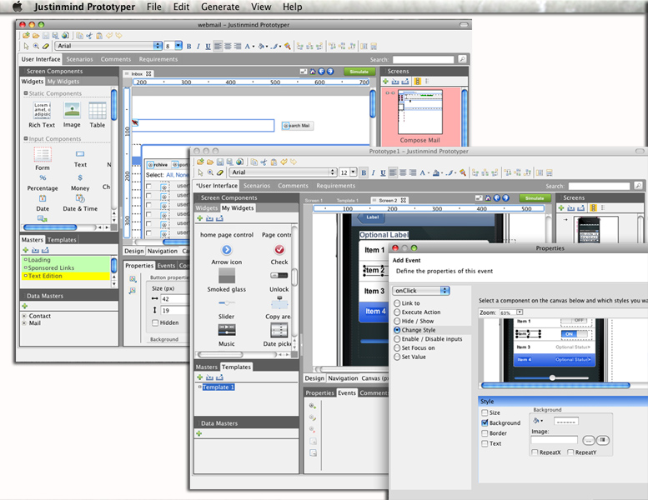Image resolution: width=648 pixels, height=500 pixels.
Task: Open the Background color picker in Style
Action: (x=538, y=421)
